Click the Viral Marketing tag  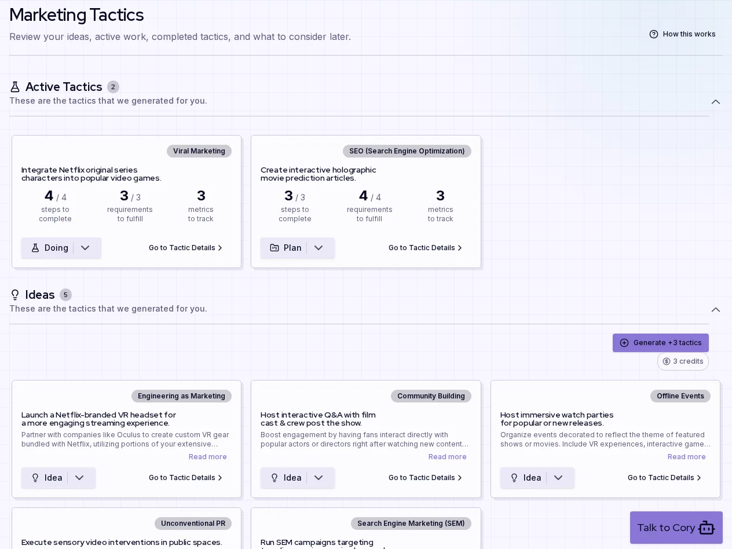(199, 151)
